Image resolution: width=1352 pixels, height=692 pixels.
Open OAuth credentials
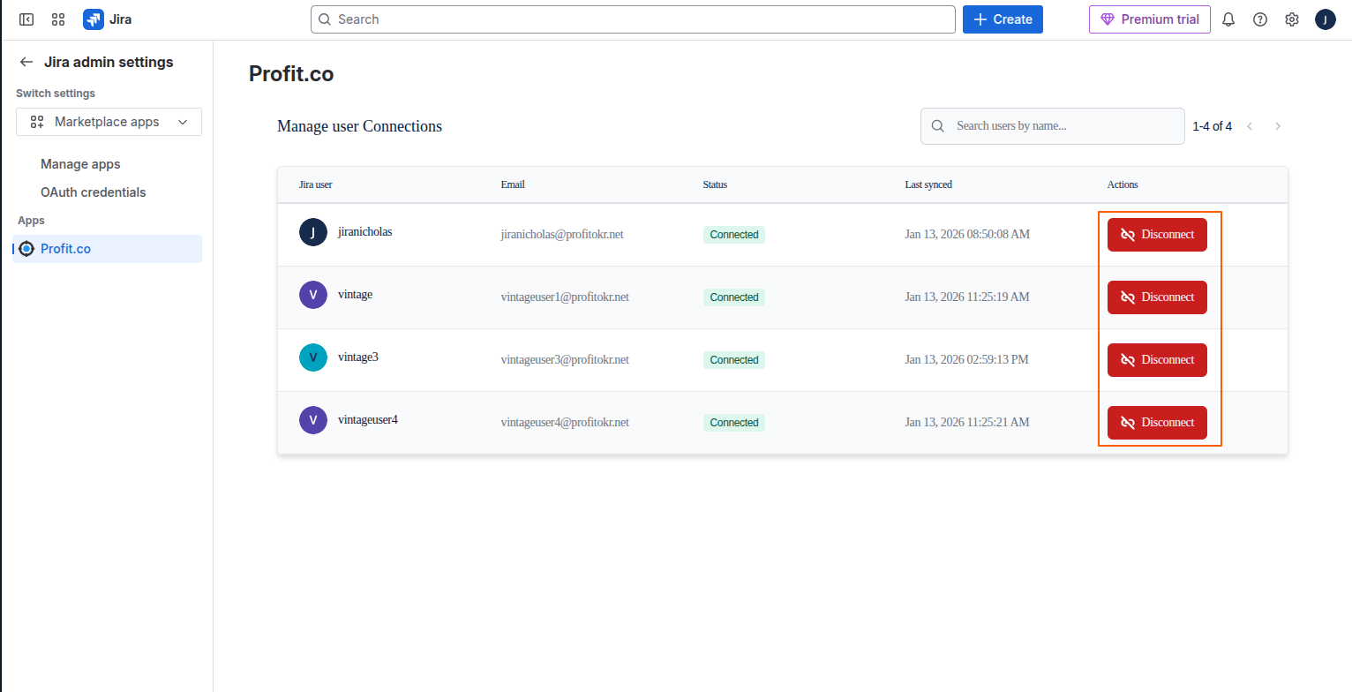point(94,192)
